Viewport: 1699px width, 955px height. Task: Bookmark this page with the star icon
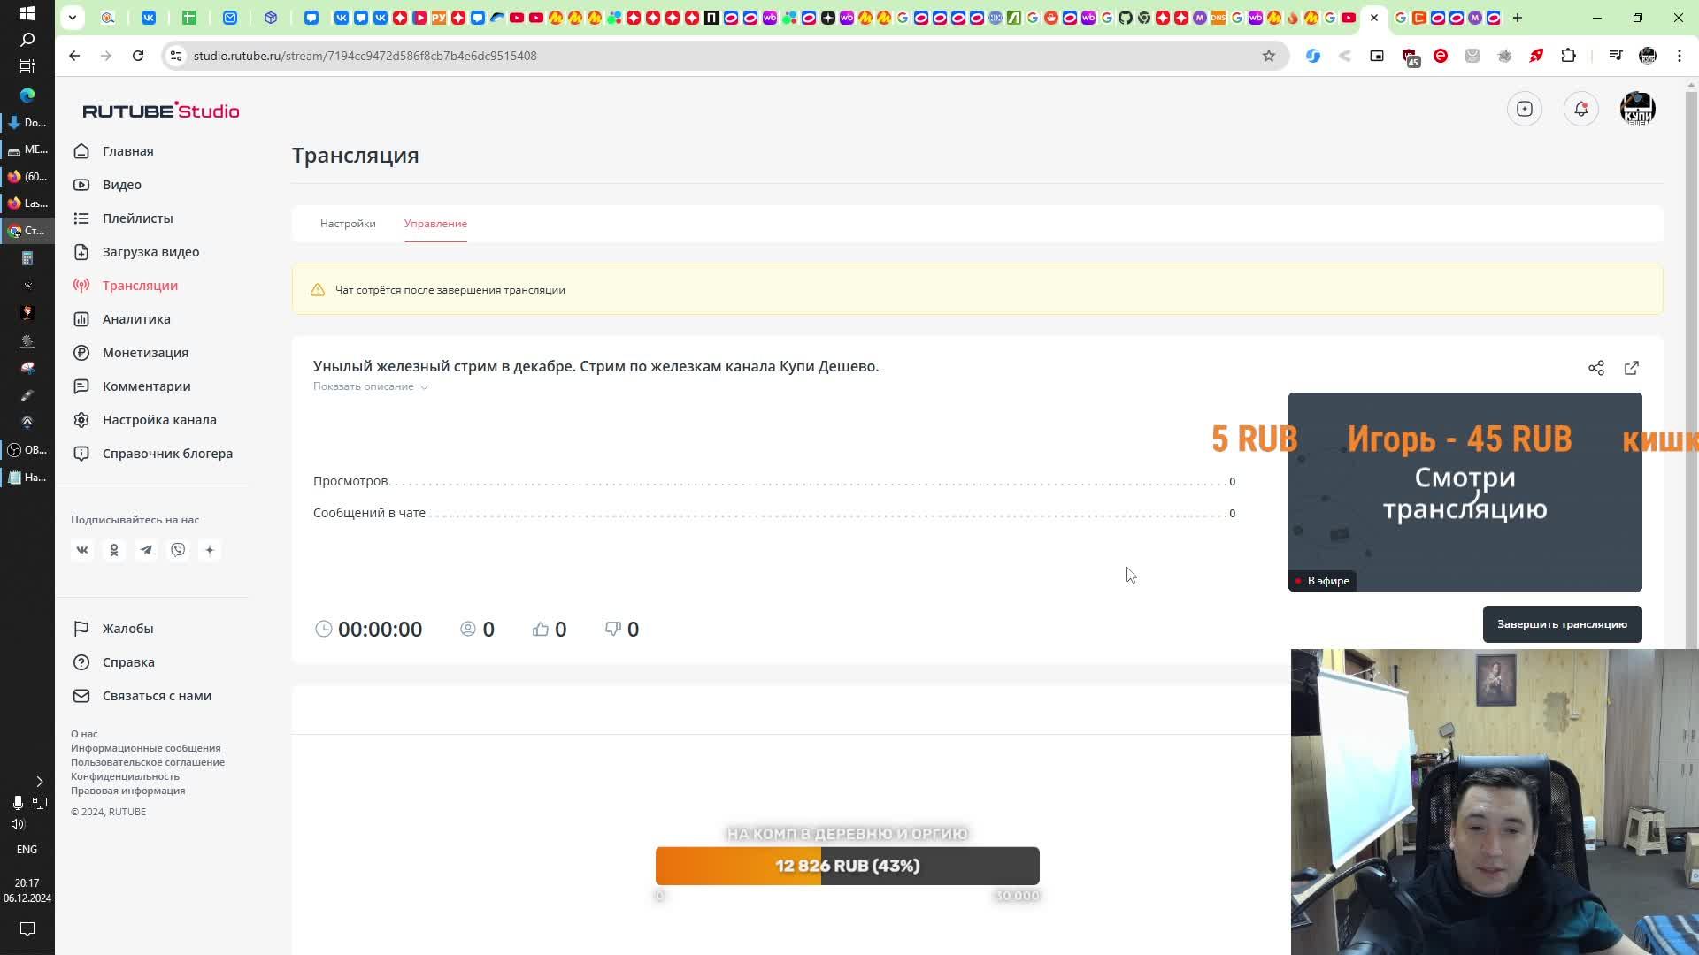click(1268, 56)
